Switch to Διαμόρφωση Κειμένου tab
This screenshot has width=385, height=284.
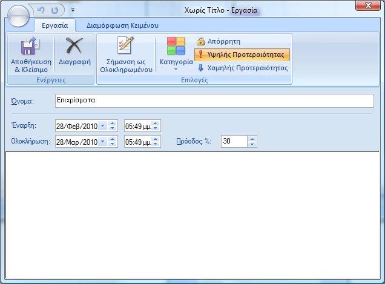coord(122,25)
